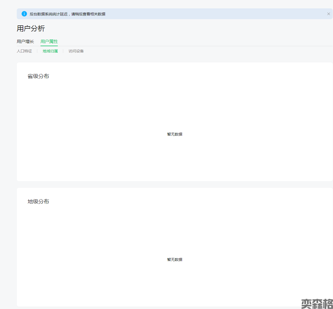Click the green underline beneath 用户属性
Image resolution: width=333 pixels, height=309 pixels.
(x=49, y=46)
